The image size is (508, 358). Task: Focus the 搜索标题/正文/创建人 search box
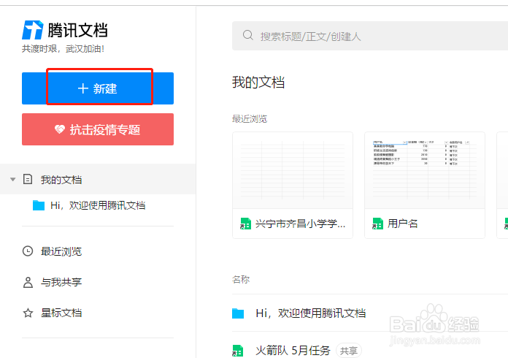tap(370, 36)
